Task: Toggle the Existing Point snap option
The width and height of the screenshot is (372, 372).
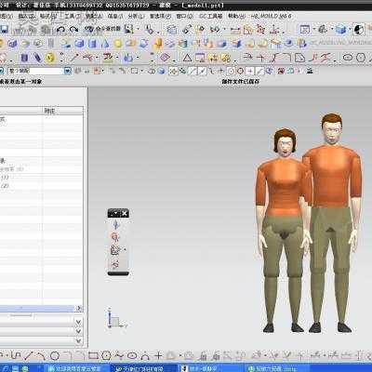Action: [x=250, y=71]
